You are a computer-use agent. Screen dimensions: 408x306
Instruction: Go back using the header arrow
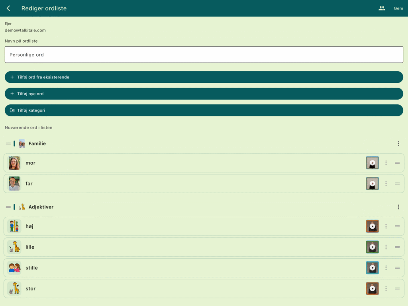pos(8,8)
